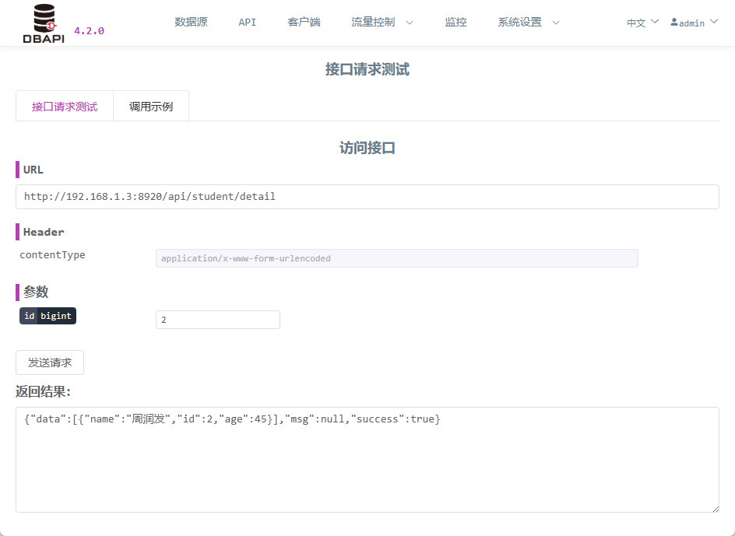
Task: Open the API menu item
Action: (247, 22)
